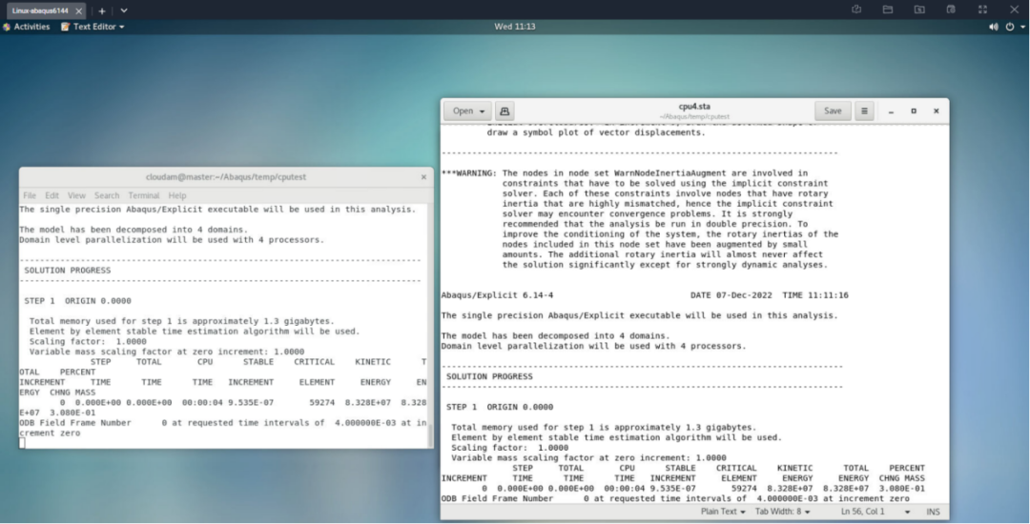Click the clock-window icon in remote toolbar

[x=951, y=10]
